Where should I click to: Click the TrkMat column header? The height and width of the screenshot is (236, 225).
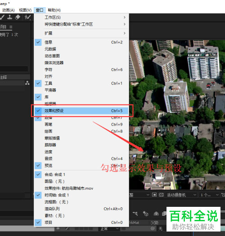tap(134, 223)
